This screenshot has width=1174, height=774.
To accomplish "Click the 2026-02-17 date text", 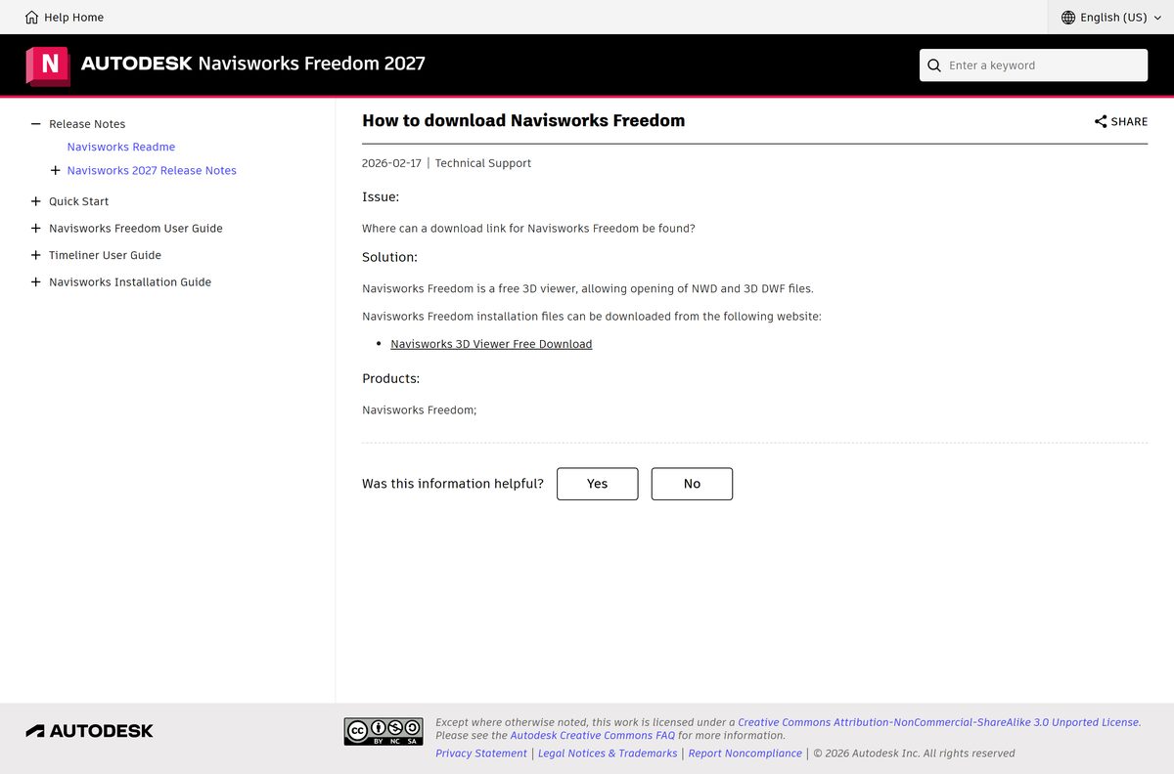I will click(391, 163).
